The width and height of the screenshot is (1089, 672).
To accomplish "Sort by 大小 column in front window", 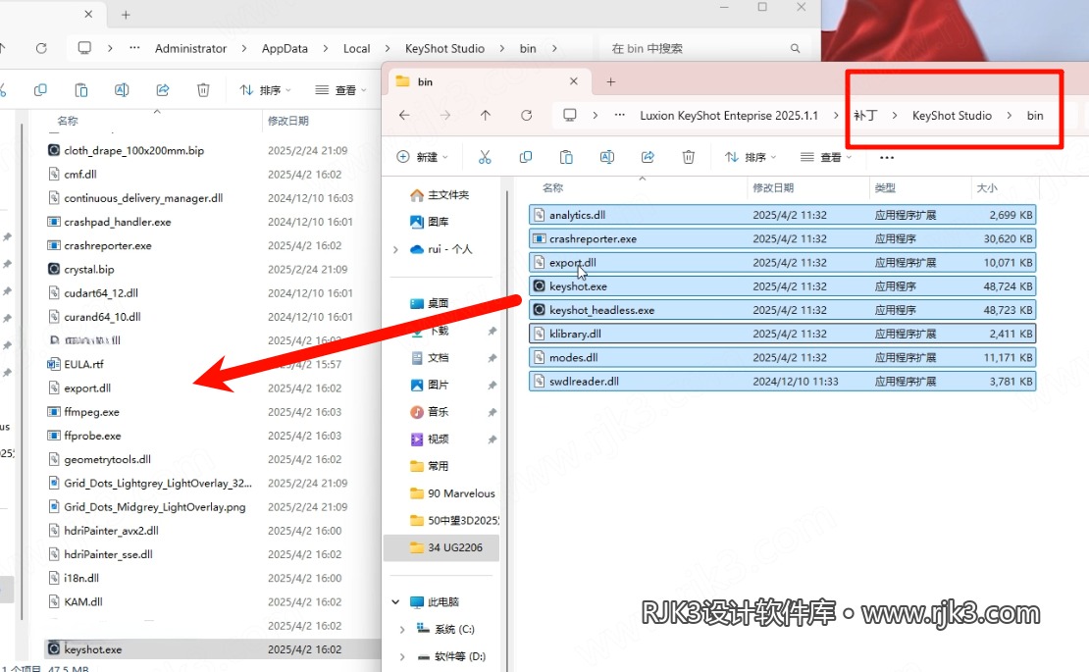I will click(x=987, y=188).
